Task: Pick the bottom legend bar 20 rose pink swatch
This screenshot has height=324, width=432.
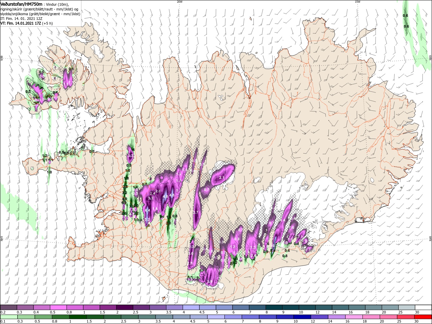Action: (389, 317)
